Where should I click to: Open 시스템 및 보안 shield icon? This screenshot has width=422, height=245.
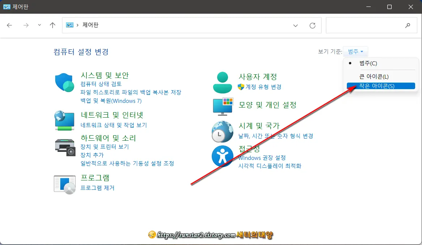64,82
